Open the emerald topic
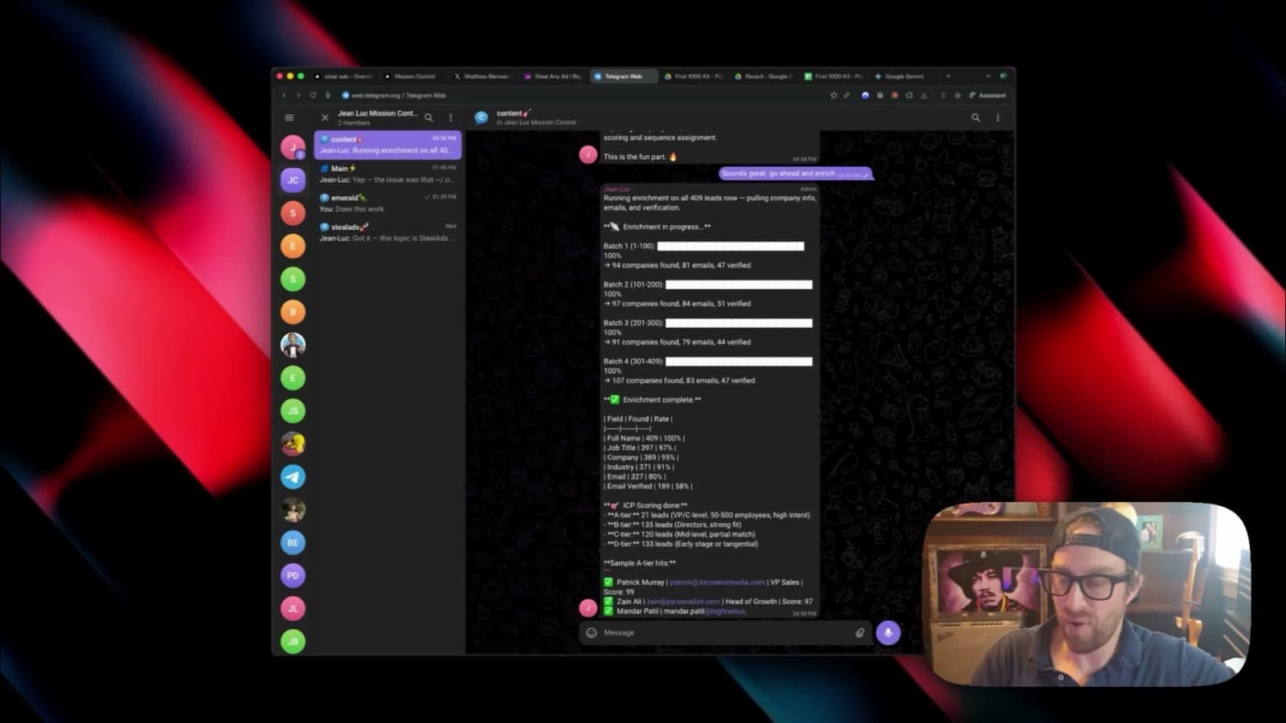Screen dimensions: 1286x723 [388, 203]
